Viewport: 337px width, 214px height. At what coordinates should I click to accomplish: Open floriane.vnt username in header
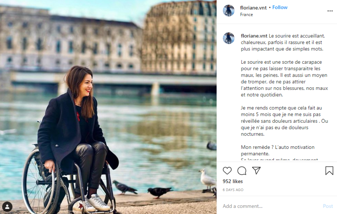tap(253, 8)
